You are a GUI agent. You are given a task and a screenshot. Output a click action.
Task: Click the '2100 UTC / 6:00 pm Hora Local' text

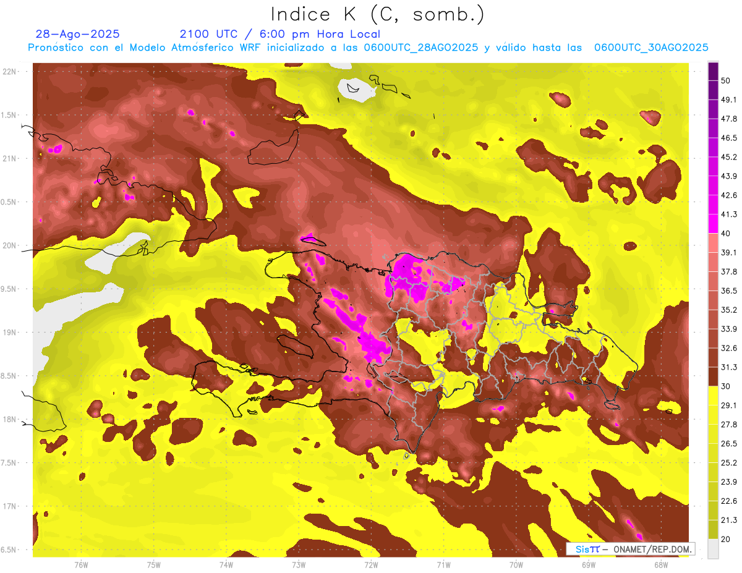point(280,34)
